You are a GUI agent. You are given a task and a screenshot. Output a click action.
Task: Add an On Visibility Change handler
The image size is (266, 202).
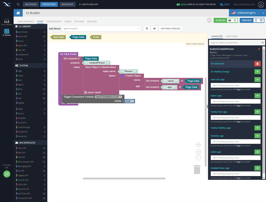(x=257, y=72)
